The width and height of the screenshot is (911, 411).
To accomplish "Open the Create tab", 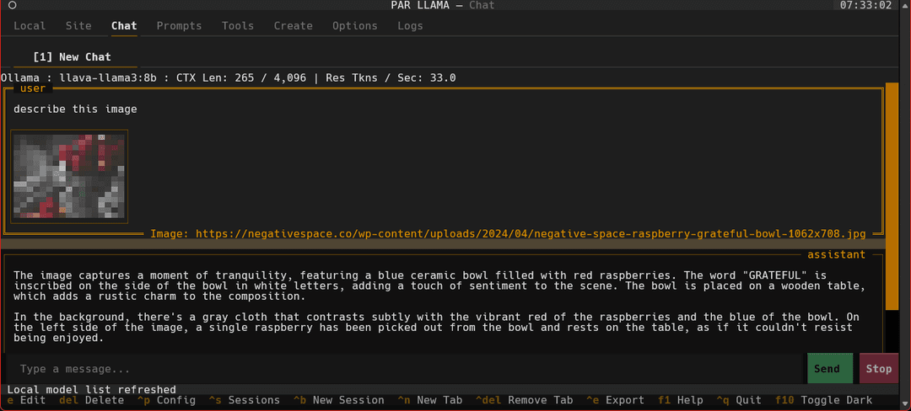I will [x=294, y=25].
